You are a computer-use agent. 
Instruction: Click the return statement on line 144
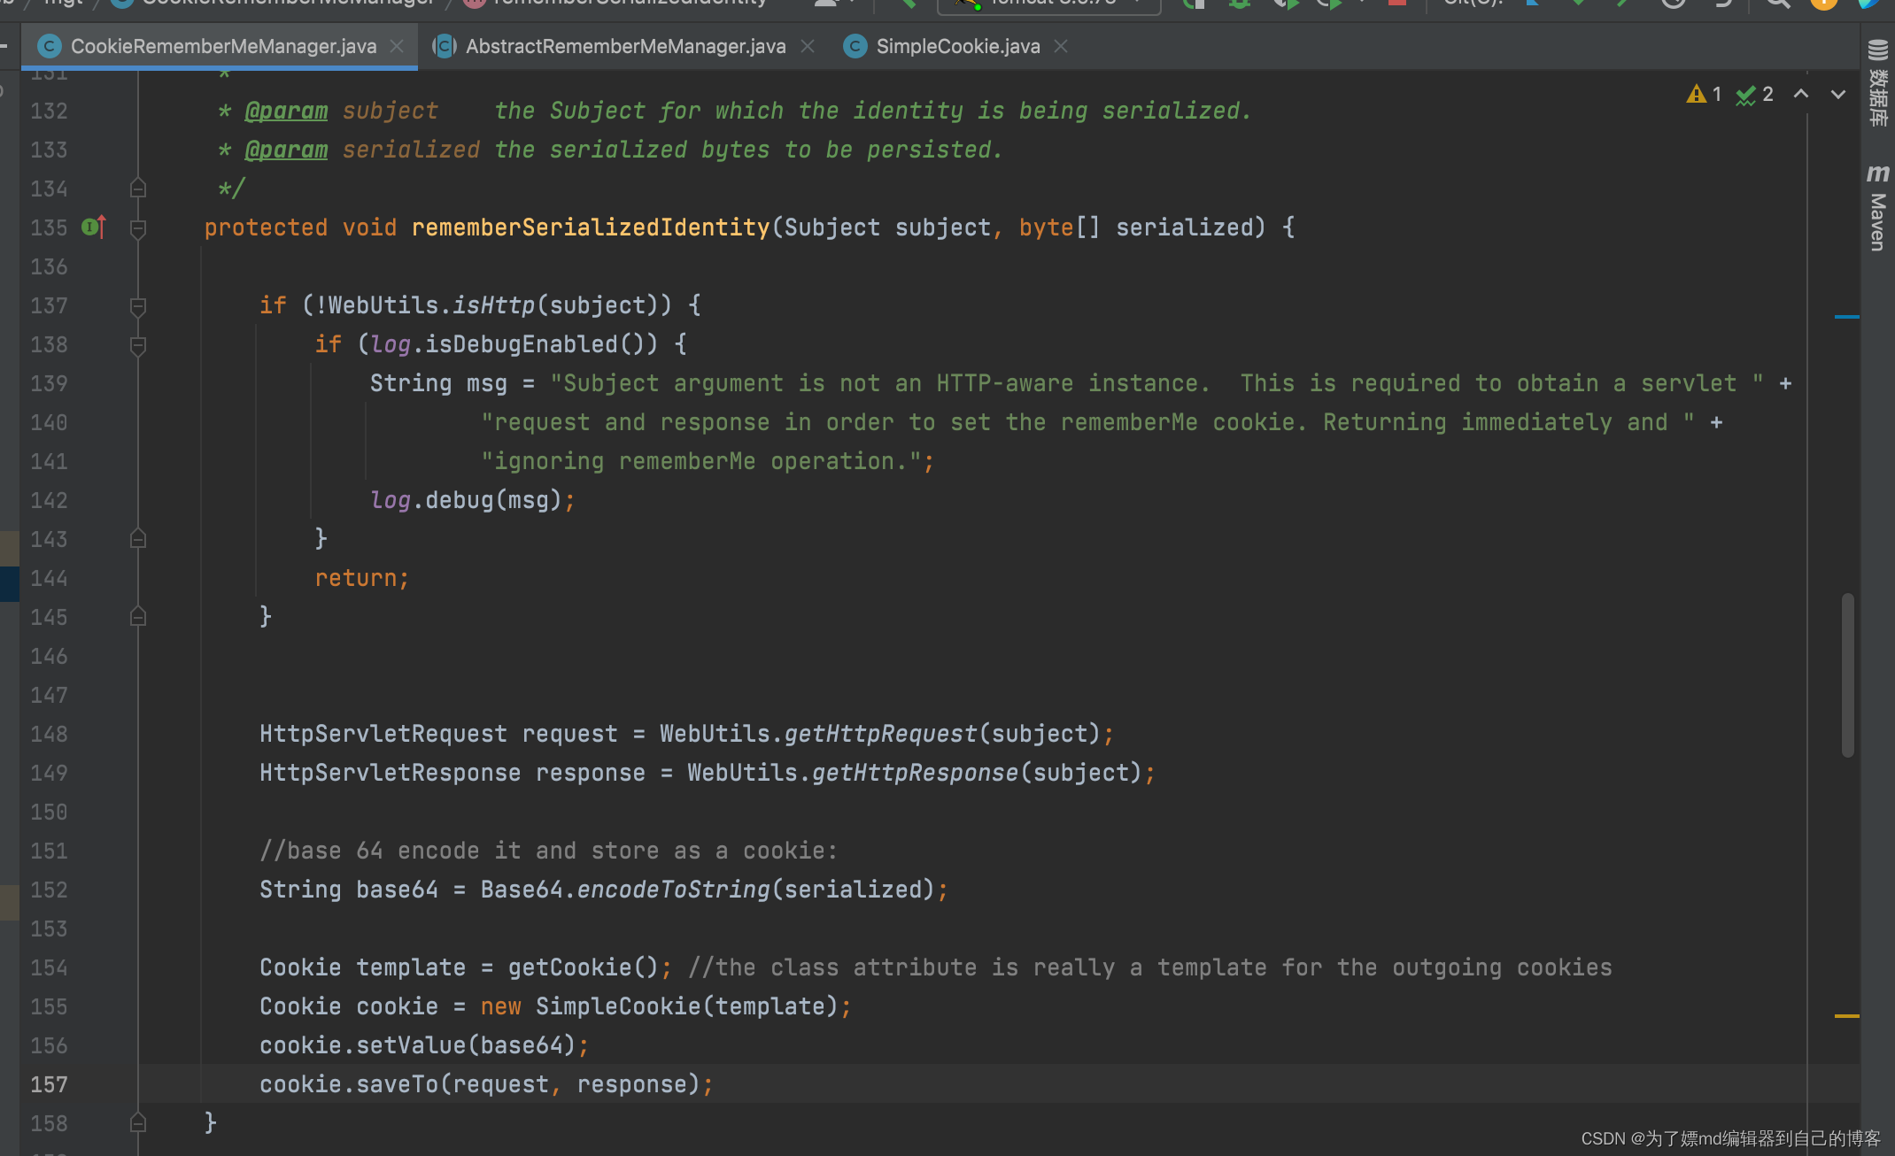[x=362, y=578]
